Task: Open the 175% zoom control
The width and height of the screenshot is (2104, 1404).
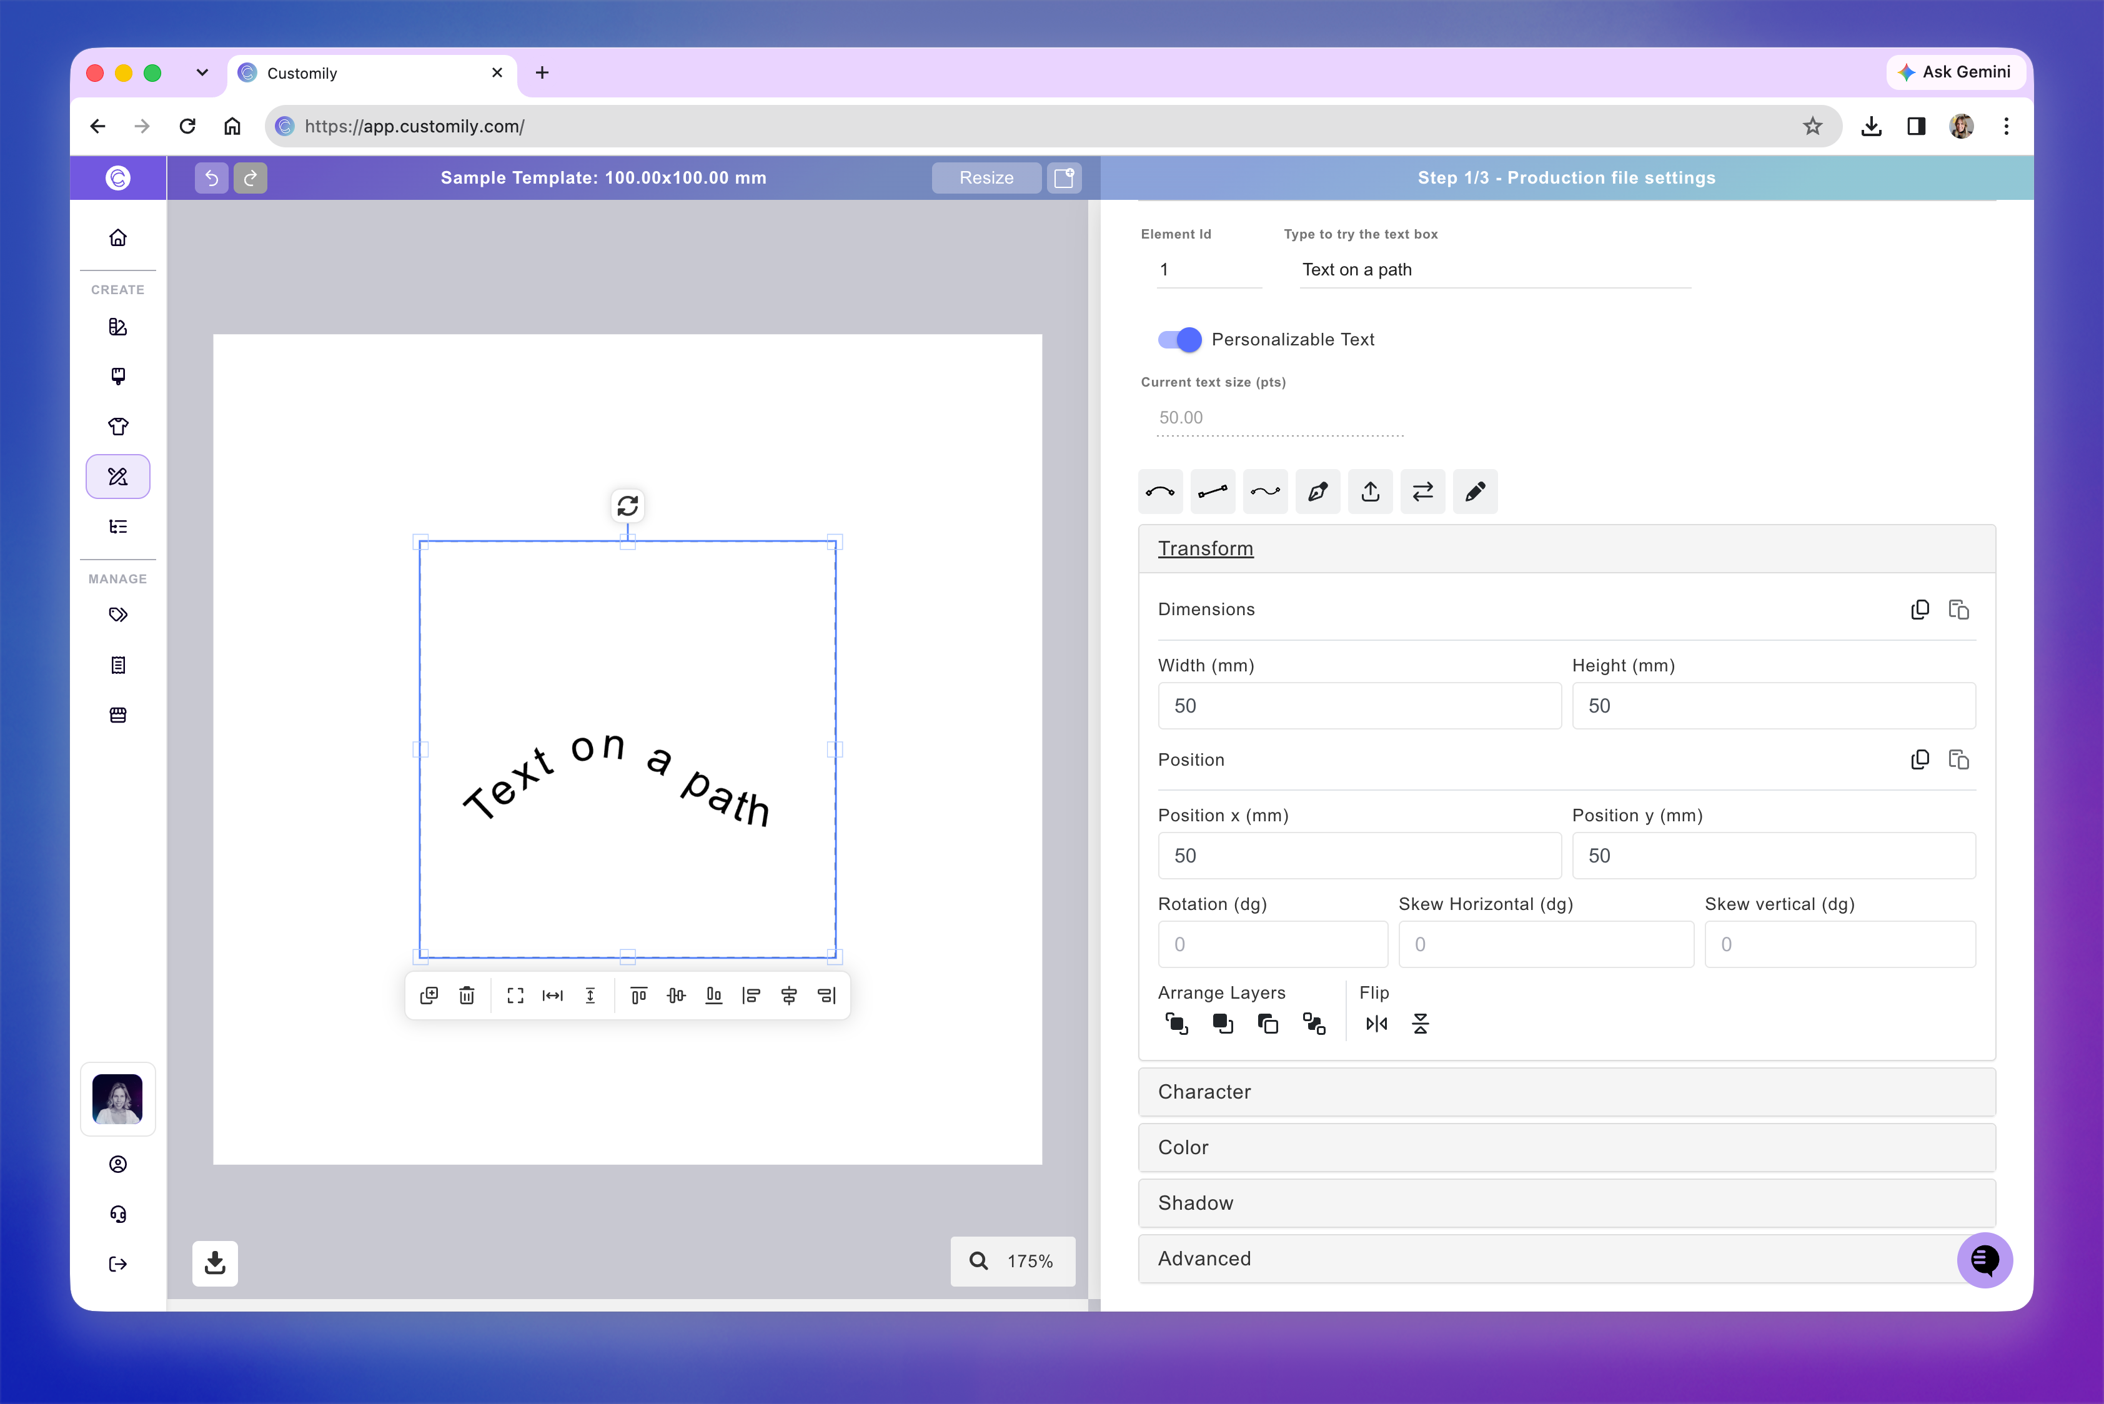Action: (x=1013, y=1261)
